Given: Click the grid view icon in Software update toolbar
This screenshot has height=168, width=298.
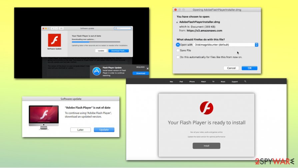Looking at the screenshot, I should pyautogui.click(x=61, y=29).
